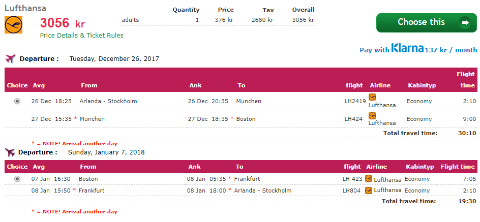Click the return departure airplane icon

click(x=10, y=152)
